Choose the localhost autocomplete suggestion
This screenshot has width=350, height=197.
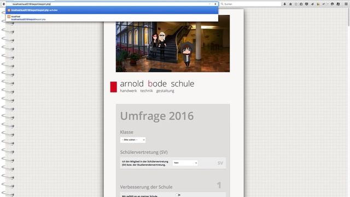pos(112,18)
